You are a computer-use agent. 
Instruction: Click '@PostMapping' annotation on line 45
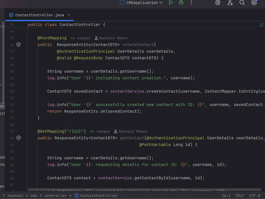(x=52, y=38)
